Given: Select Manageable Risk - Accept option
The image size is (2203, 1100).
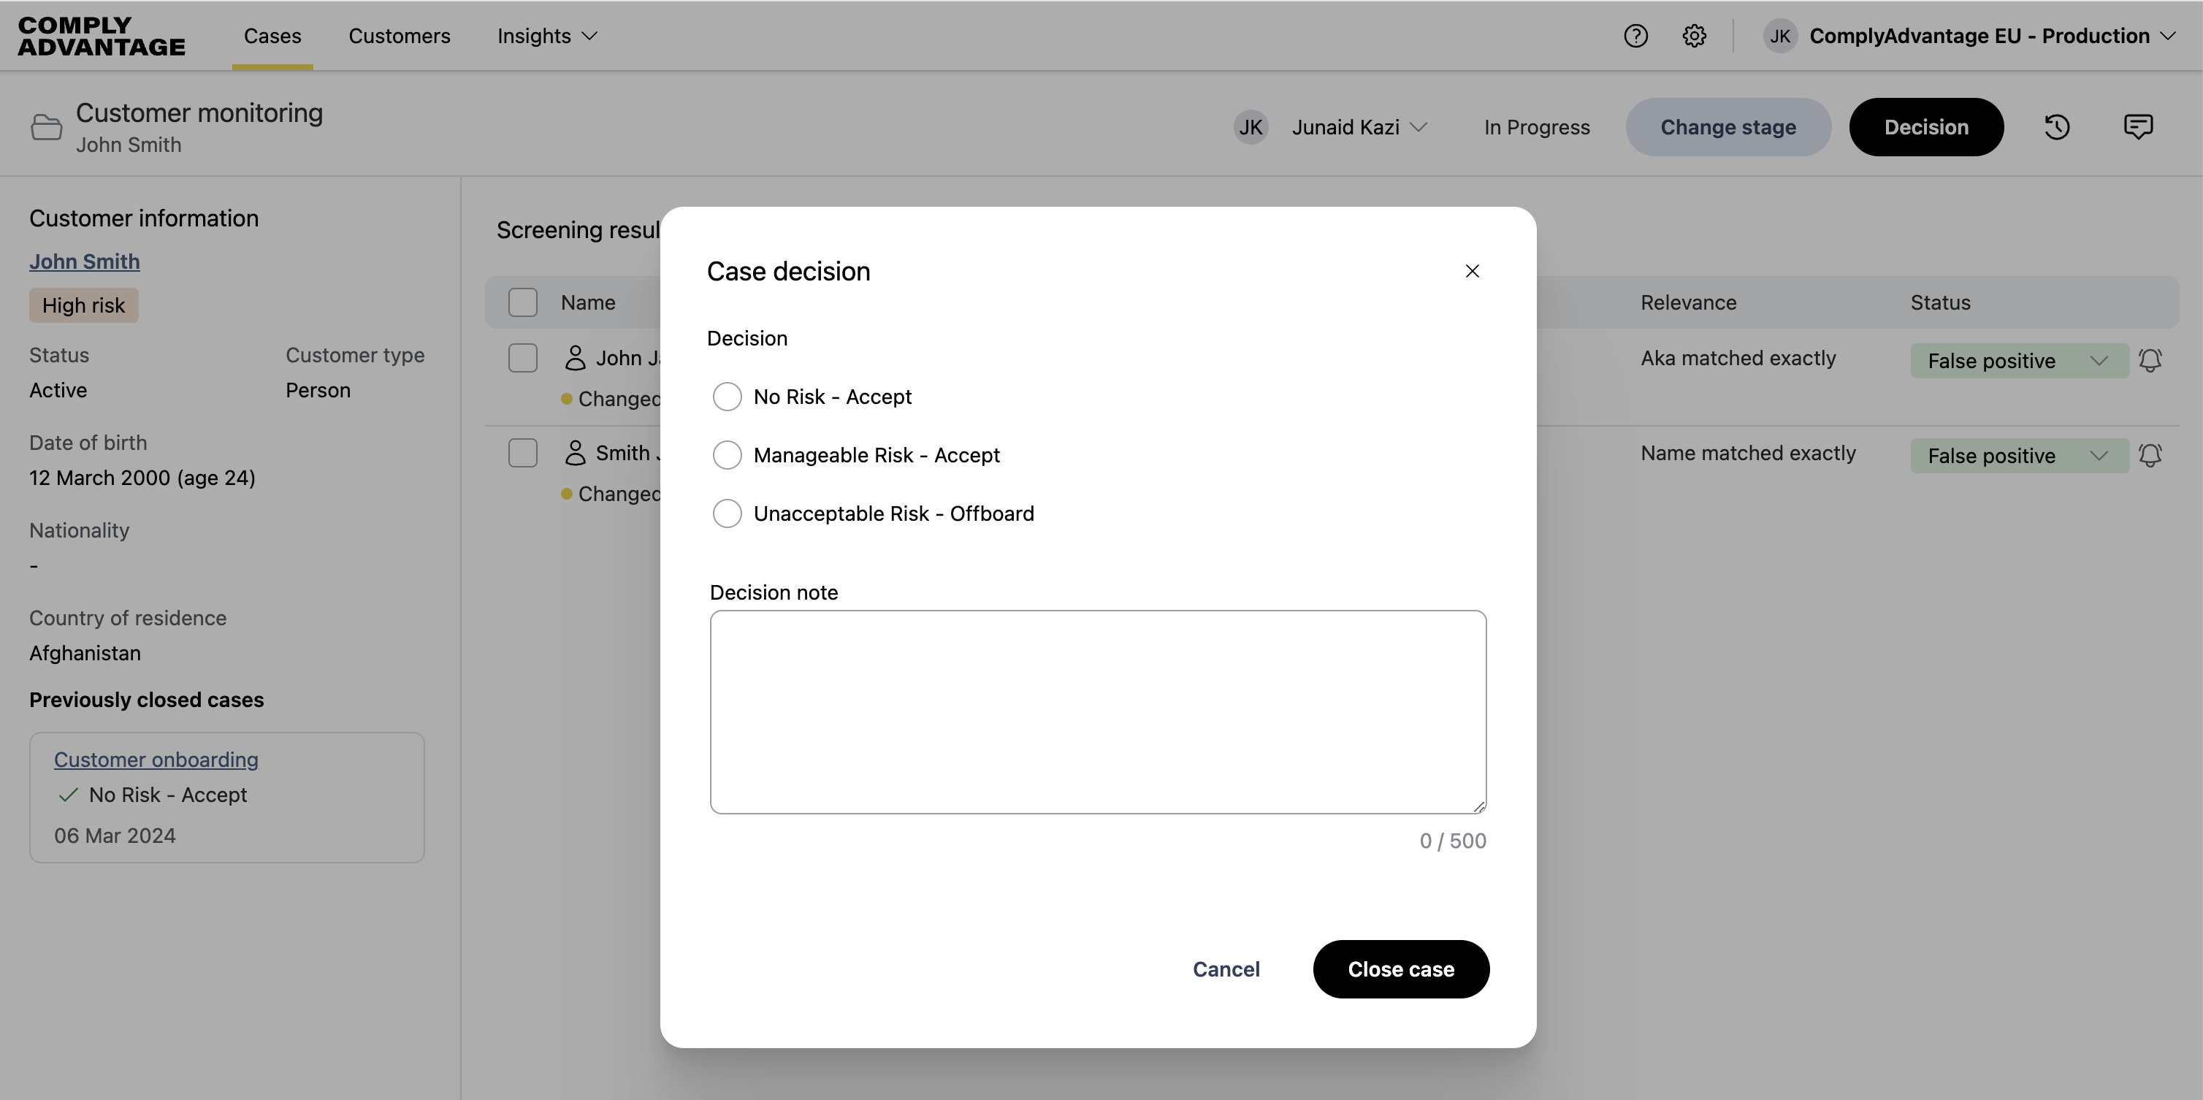Looking at the screenshot, I should click(x=727, y=455).
